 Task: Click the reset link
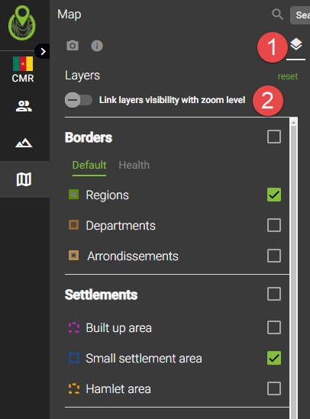point(288,76)
